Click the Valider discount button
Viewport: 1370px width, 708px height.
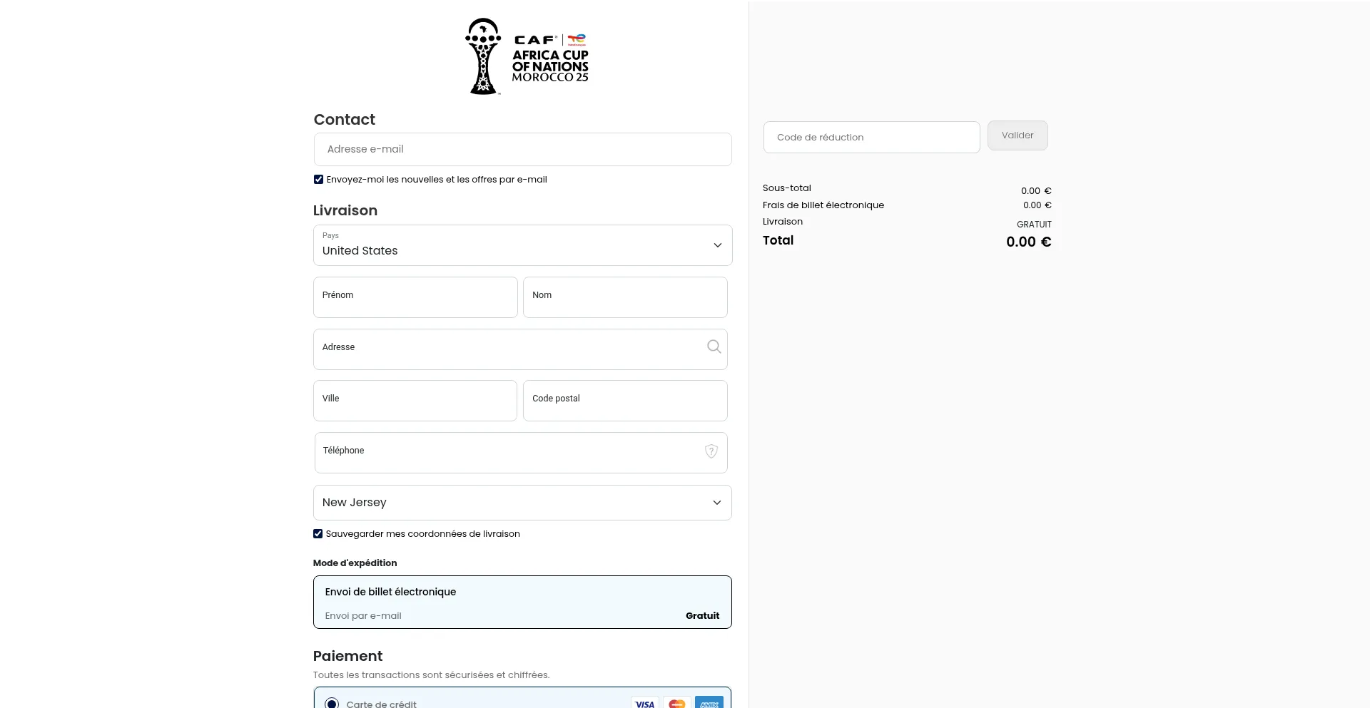pyautogui.click(x=1017, y=135)
